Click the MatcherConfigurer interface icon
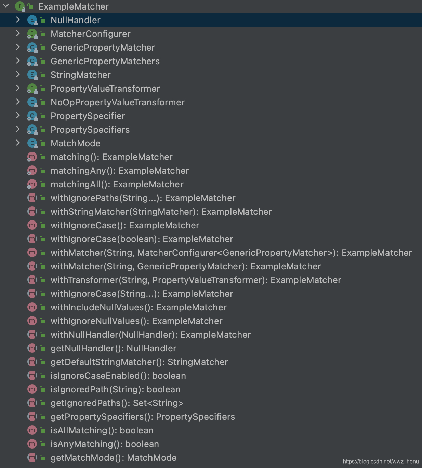Viewport: 422px width, 468px height. (x=32, y=34)
